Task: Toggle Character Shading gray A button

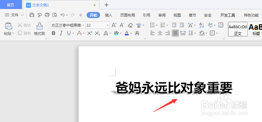Action: tap(137, 33)
